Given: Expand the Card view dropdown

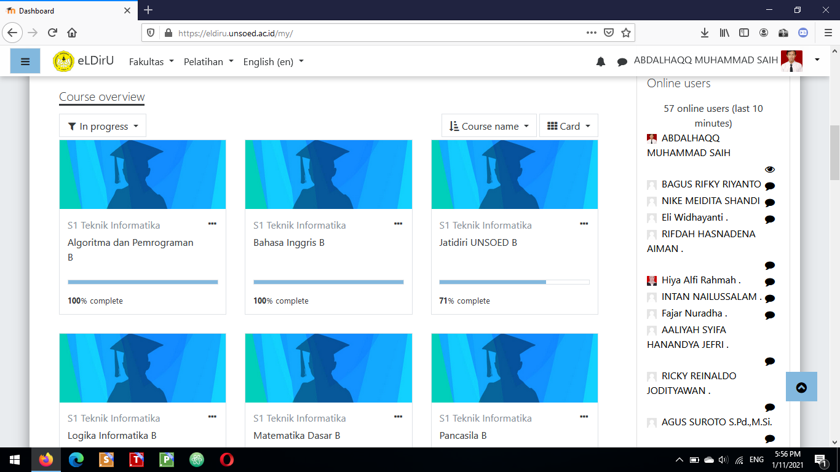Looking at the screenshot, I should click(x=569, y=126).
